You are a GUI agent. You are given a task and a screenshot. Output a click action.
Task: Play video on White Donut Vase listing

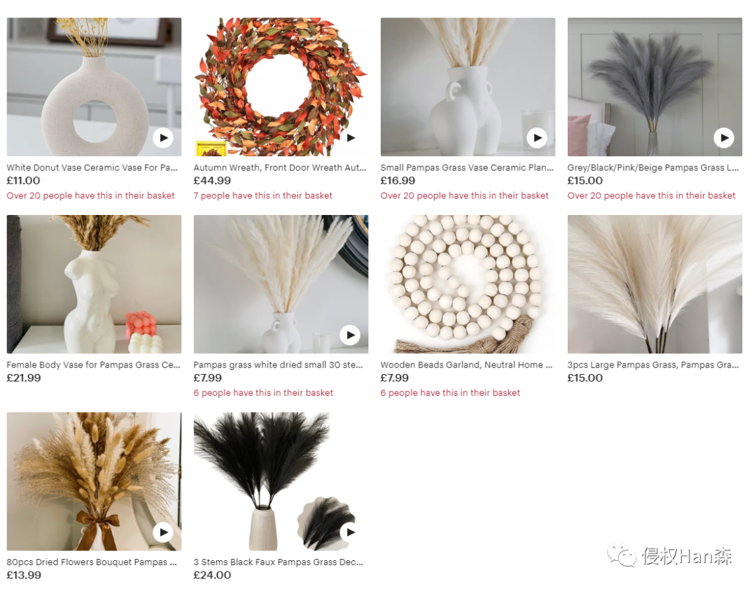[163, 138]
